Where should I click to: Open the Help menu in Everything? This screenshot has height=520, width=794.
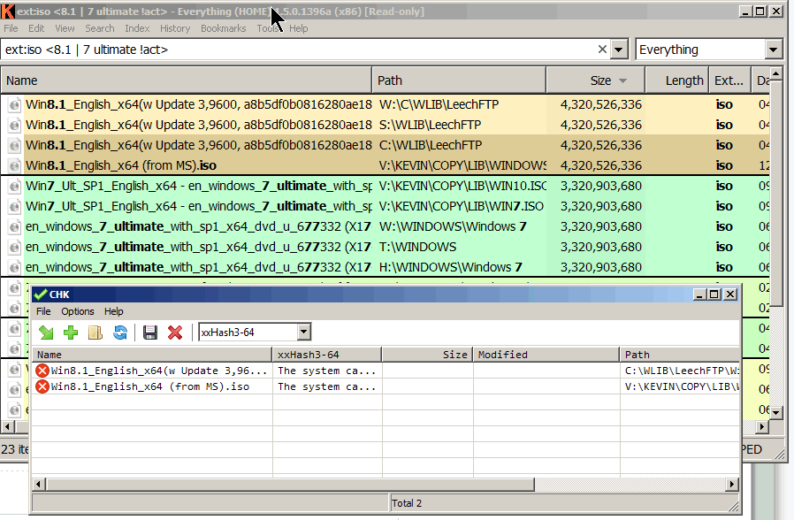click(x=298, y=28)
